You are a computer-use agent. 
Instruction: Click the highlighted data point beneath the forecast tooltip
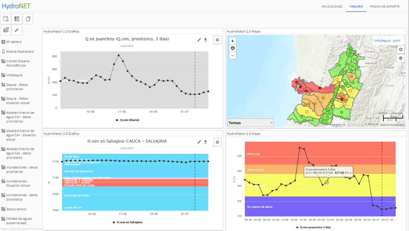tap(327, 182)
